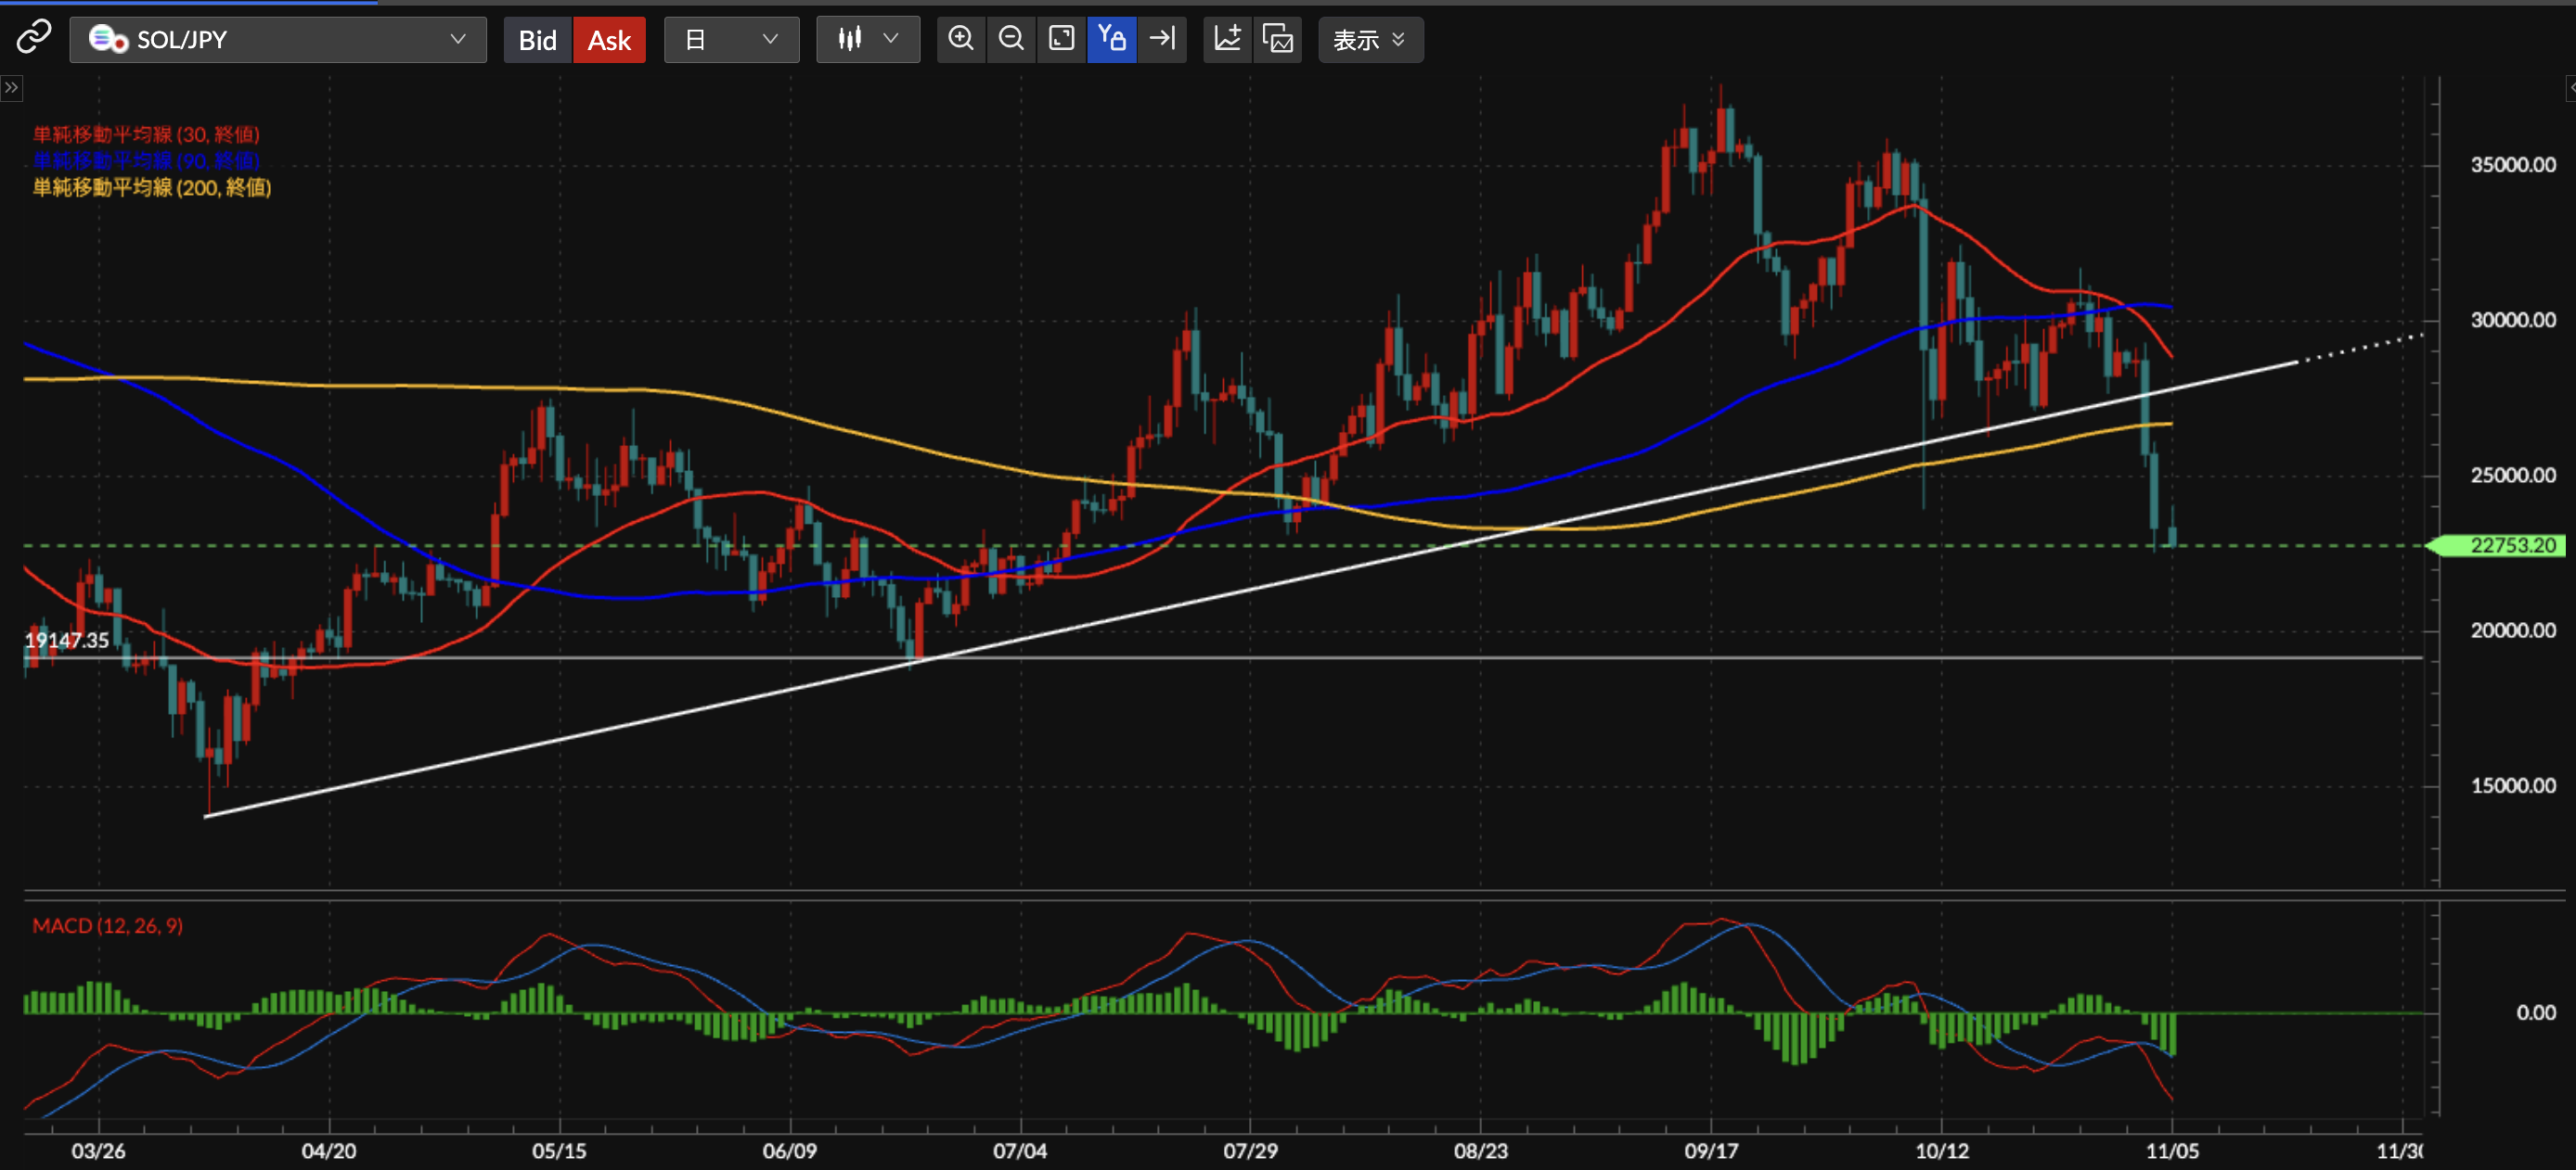Zoom in on the chart
Image resolution: width=2576 pixels, height=1170 pixels.
point(960,39)
